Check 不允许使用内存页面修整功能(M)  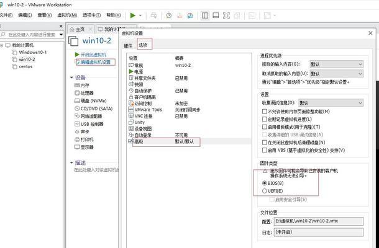[x=265, y=112]
